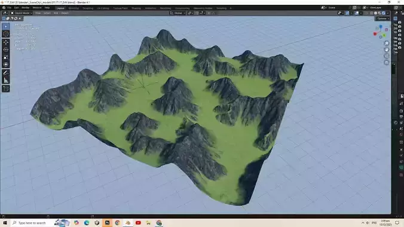This screenshot has width=404, height=227.
Task: Click the Blender logo menu icon
Action: [4, 8]
